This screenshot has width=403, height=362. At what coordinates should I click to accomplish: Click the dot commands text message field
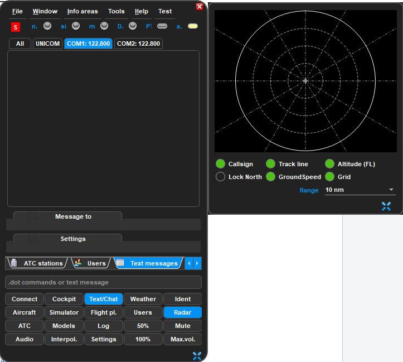pyautogui.click(x=103, y=282)
